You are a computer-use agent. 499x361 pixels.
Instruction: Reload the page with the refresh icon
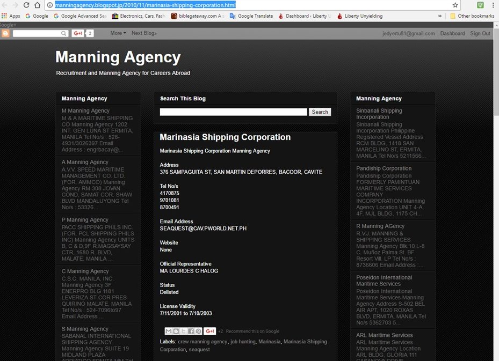pos(26,5)
